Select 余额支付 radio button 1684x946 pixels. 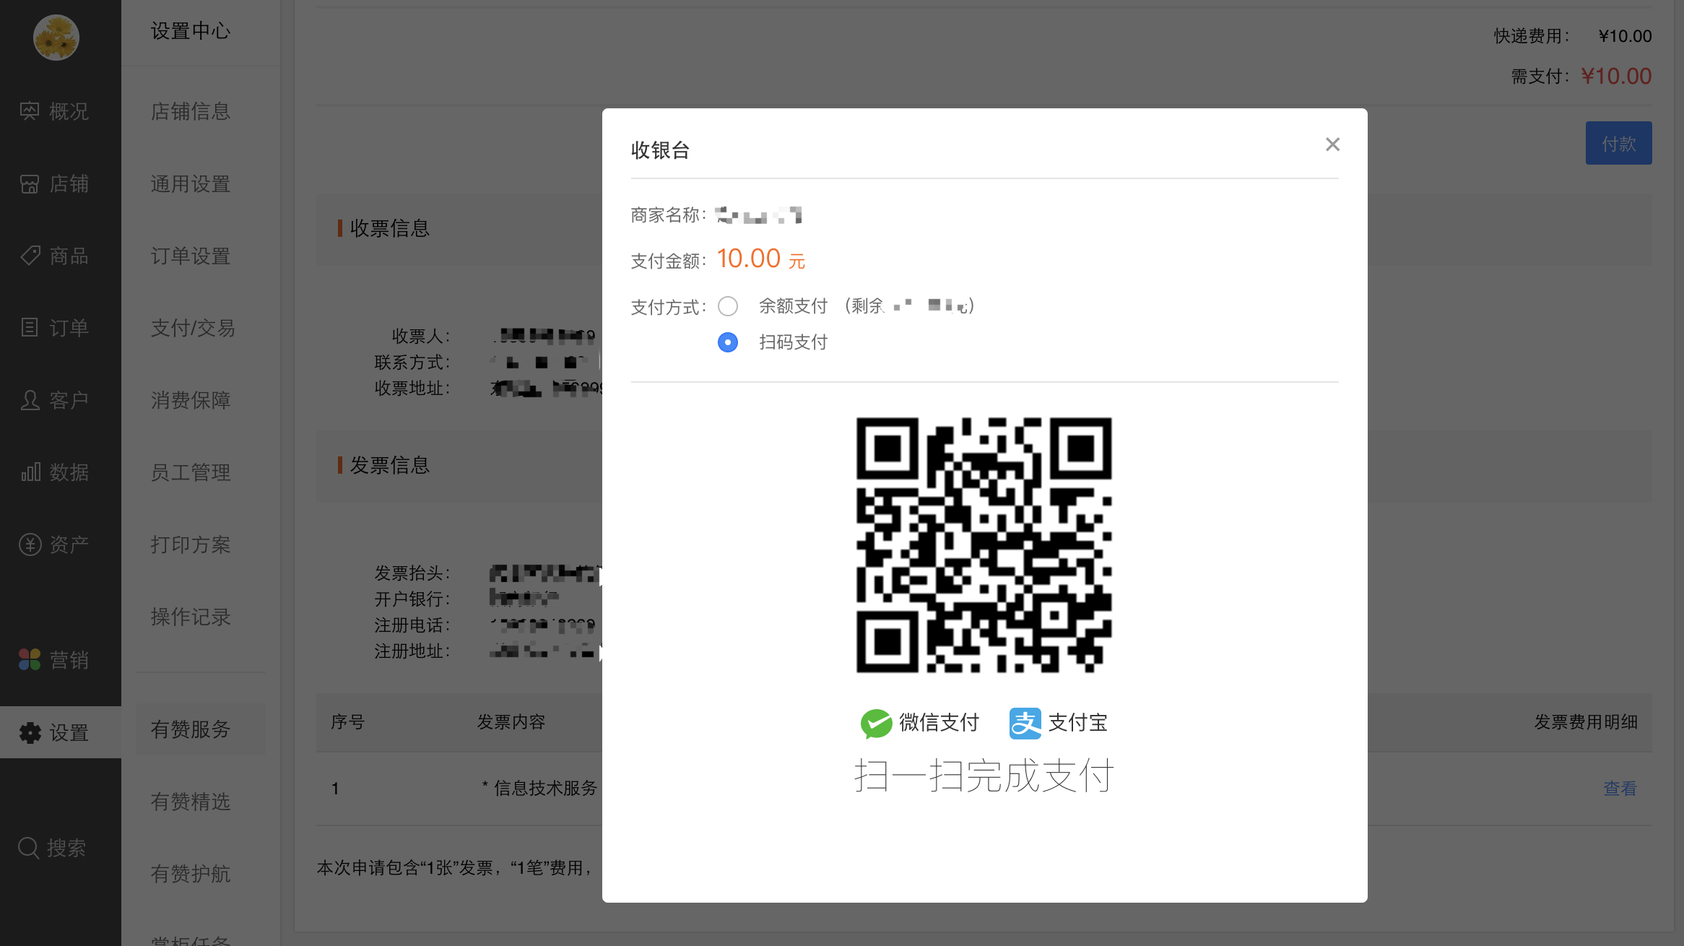coord(728,306)
